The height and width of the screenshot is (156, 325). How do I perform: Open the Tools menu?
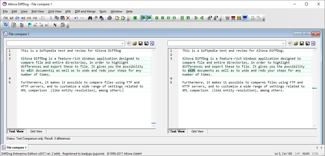coord(103,11)
